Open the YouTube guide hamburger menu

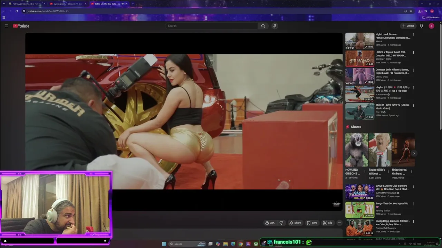coord(7,26)
